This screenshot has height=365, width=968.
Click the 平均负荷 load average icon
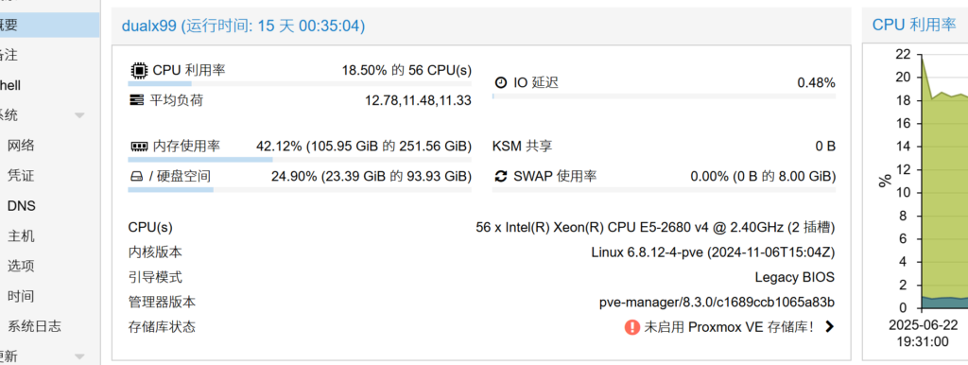(x=136, y=99)
